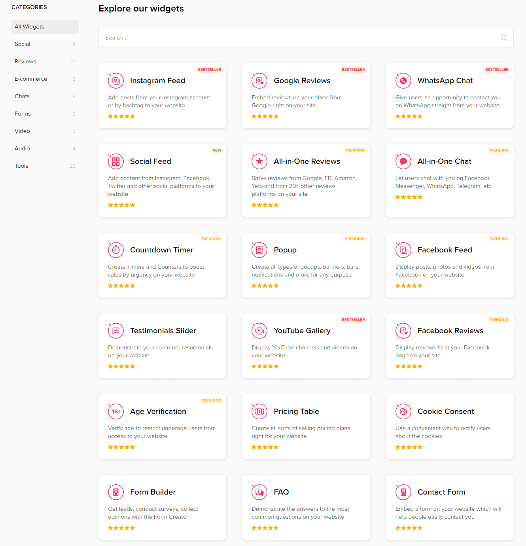This screenshot has height=546, width=526.
Task: Click the 18+ Age Verification icon
Action: point(115,411)
